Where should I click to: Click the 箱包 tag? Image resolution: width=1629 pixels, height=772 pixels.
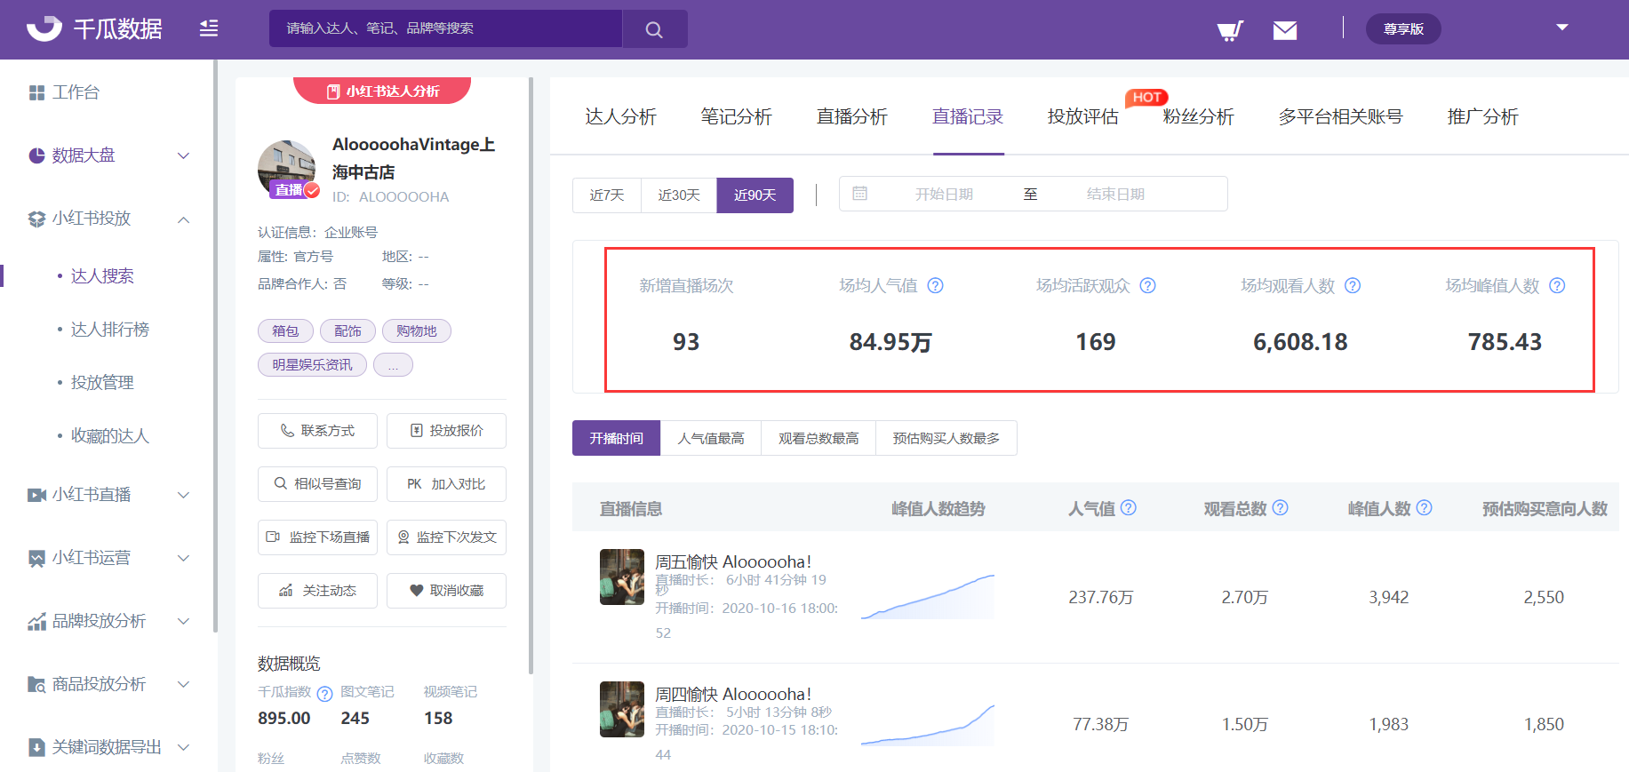click(285, 331)
